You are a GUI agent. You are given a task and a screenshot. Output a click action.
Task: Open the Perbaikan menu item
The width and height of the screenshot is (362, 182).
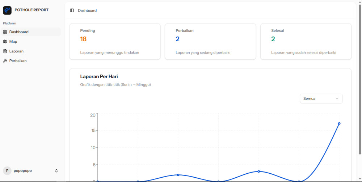pos(18,61)
